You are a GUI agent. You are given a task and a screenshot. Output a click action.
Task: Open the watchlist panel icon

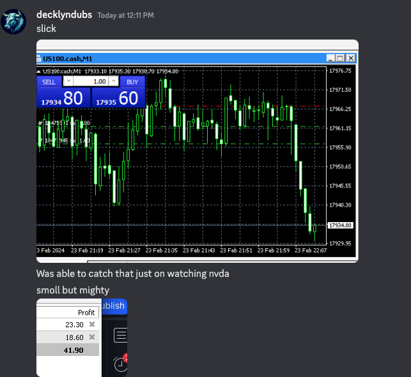pos(121,336)
